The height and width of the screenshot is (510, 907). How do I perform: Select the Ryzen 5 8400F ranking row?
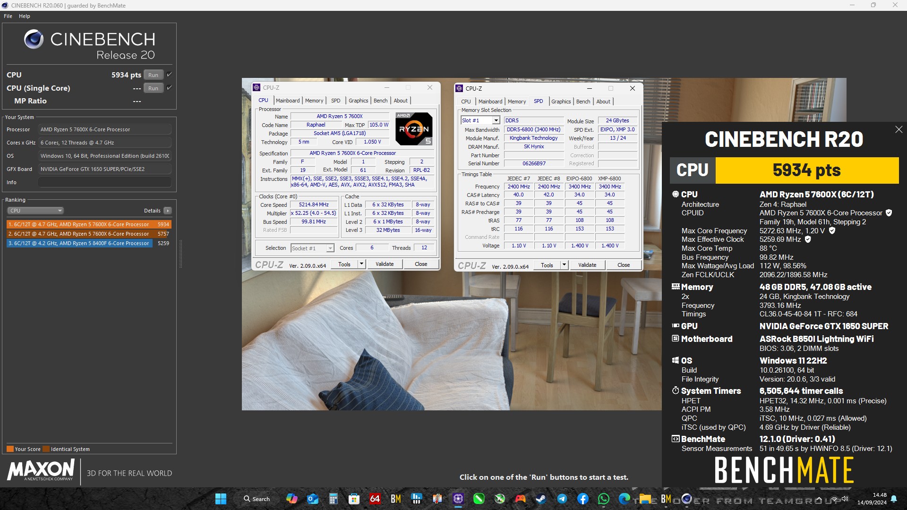pos(89,243)
